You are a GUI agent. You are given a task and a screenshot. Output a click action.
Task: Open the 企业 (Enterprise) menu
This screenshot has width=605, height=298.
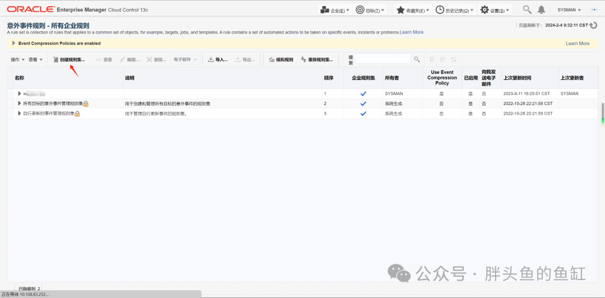(335, 10)
